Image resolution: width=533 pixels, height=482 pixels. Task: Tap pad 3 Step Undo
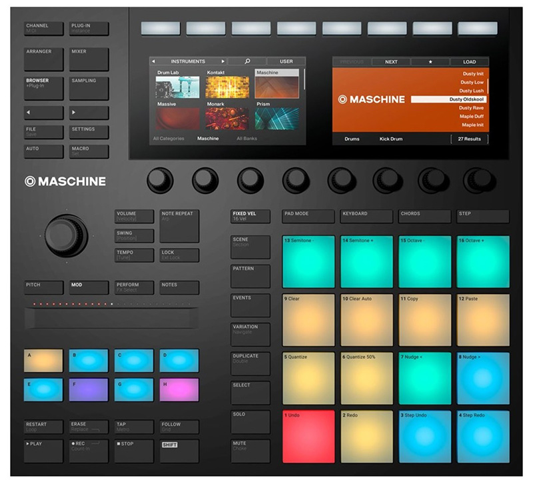tap(425, 437)
